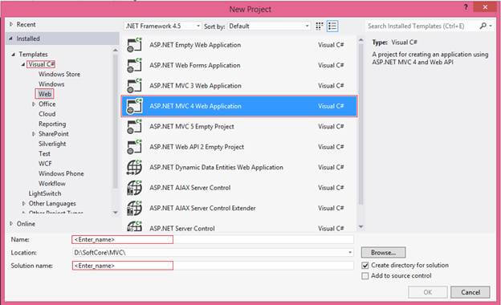The width and height of the screenshot is (501, 305).
Task: Click the search magnifier icon
Action: (483, 26)
